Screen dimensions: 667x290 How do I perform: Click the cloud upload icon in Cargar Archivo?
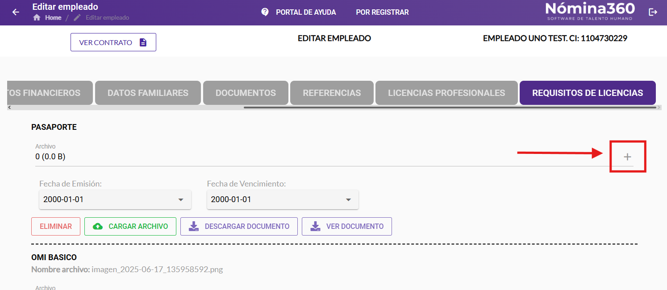tap(98, 226)
